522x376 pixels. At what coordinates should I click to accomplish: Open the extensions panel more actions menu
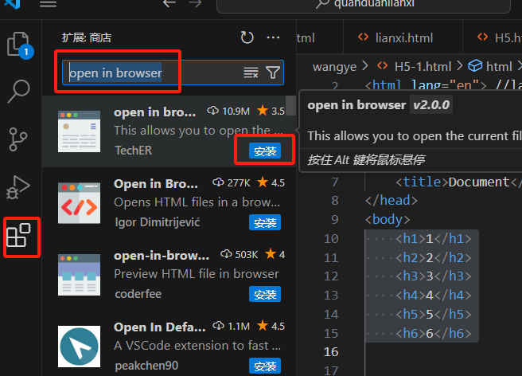[273, 37]
